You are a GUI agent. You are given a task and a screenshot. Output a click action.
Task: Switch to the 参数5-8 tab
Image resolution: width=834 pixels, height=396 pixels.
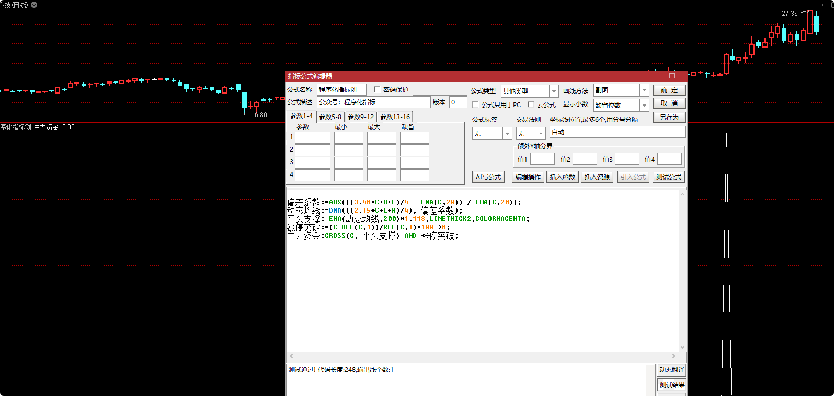click(330, 117)
